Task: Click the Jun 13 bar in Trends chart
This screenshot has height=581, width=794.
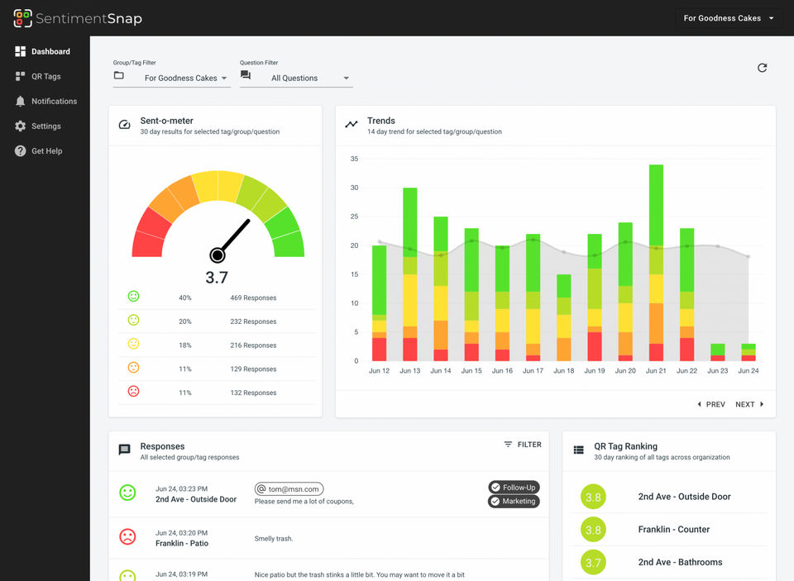Action: [409, 274]
